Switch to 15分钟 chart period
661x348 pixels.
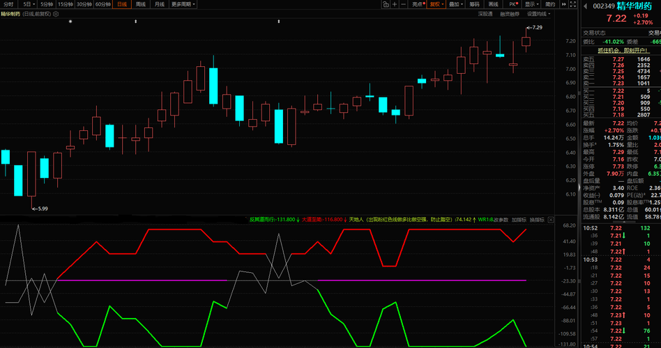click(66, 4)
